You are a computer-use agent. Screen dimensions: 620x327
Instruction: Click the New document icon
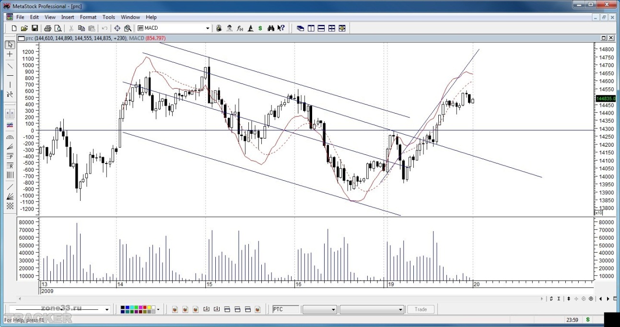[14, 28]
